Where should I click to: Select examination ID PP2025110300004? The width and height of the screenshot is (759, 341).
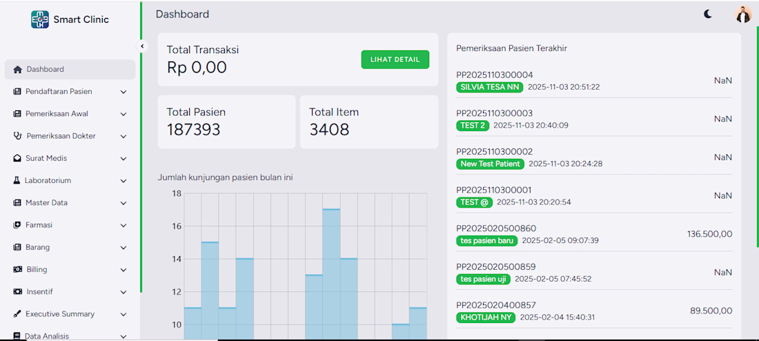tap(494, 75)
